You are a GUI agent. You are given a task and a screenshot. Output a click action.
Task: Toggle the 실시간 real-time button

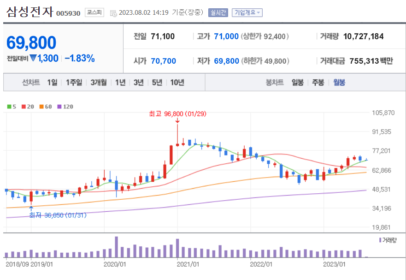(x=218, y=12)
